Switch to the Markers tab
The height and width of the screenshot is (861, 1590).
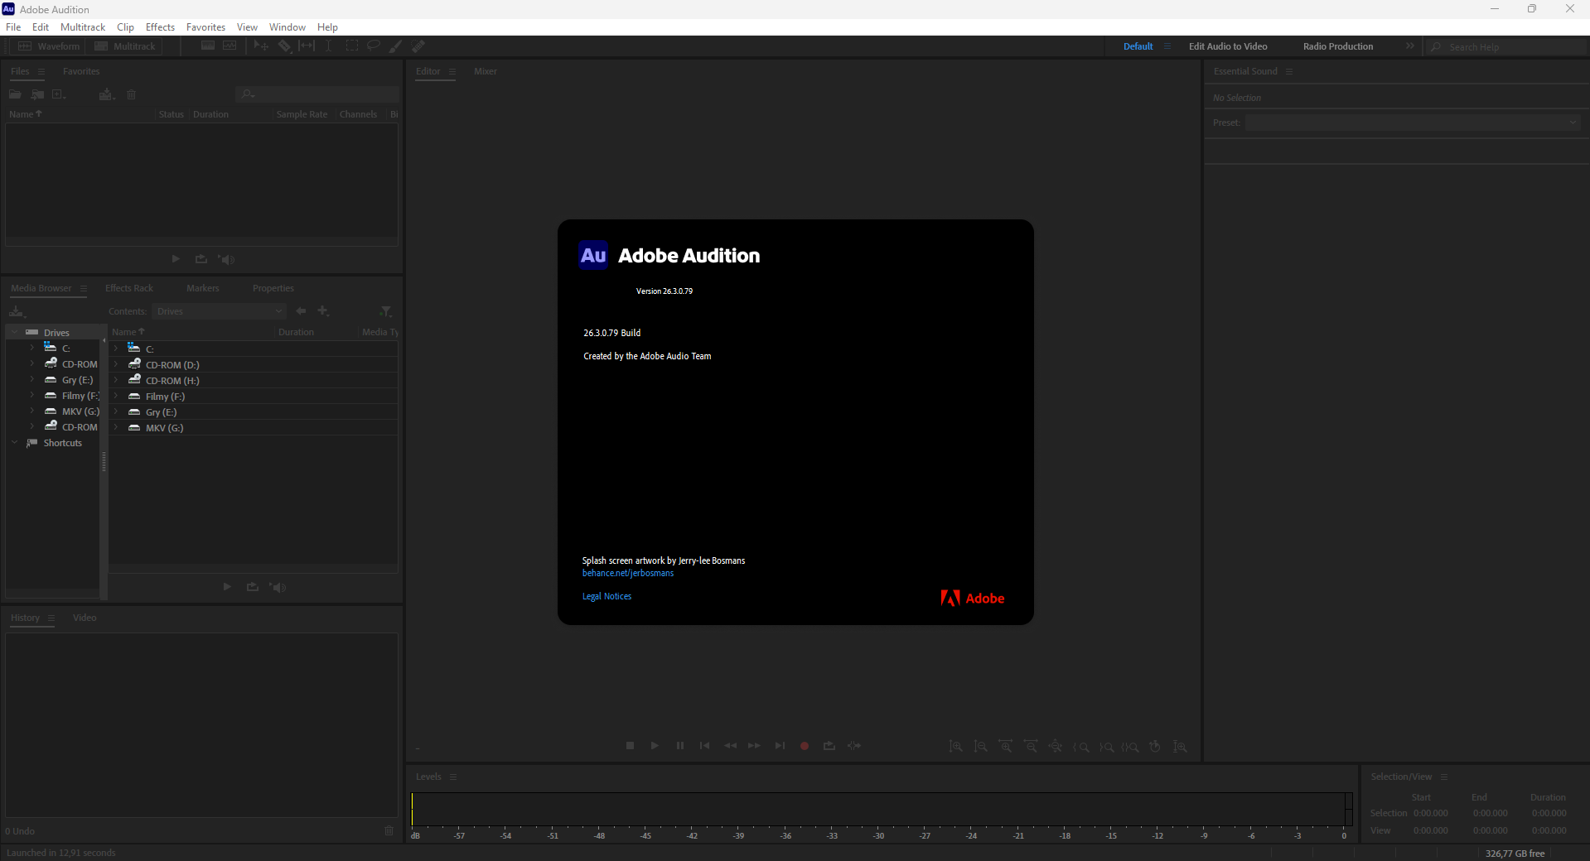coord(203,288)
